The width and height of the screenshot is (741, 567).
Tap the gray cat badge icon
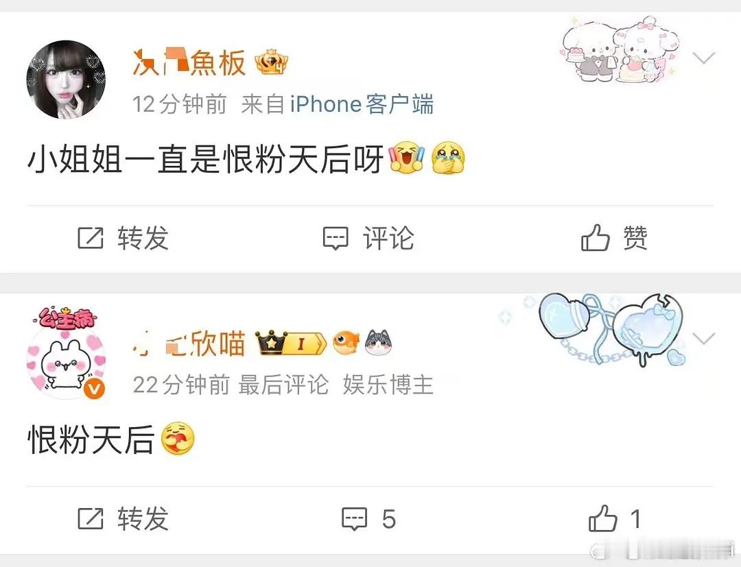point(379,343)
